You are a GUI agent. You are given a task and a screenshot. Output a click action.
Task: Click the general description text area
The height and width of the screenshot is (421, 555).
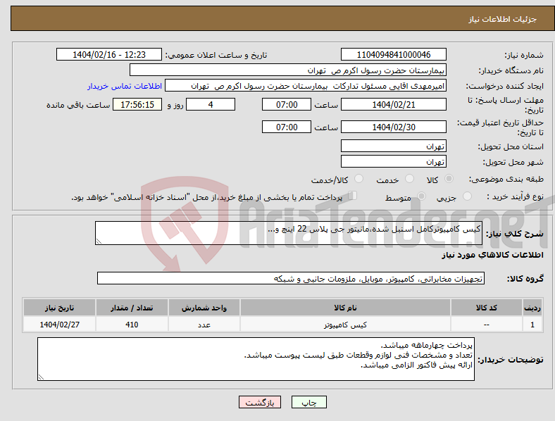click(x=289, y=233)
